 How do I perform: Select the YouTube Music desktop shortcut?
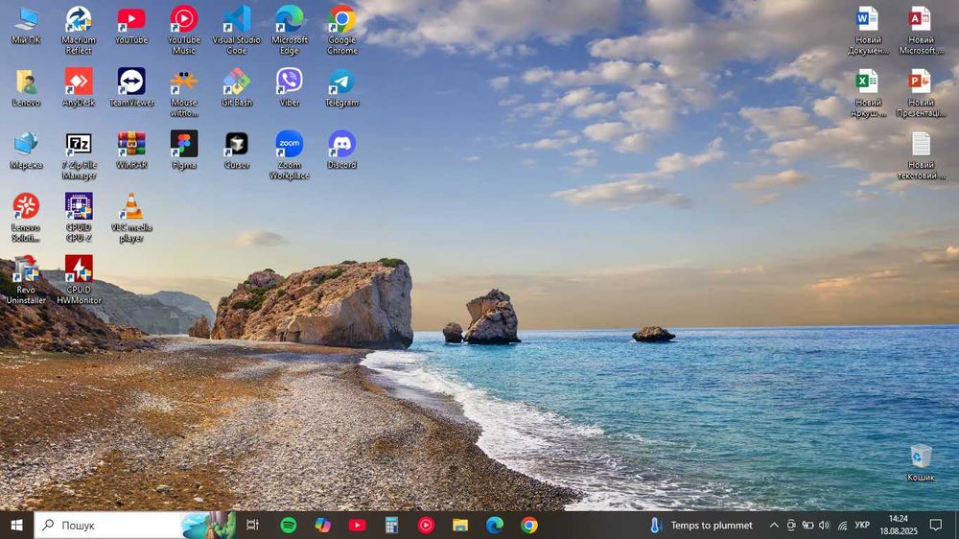point(184,30)
